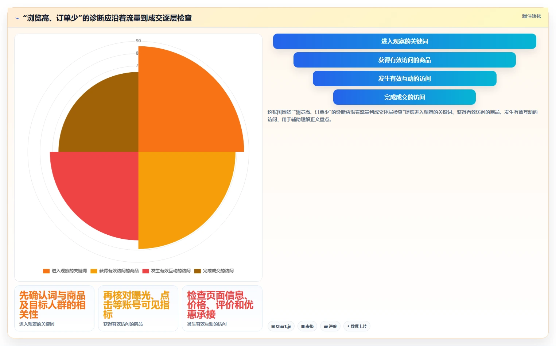Click the Chart.js tag chip
This screenshot has width=556, height=346.
coord(281,326)
